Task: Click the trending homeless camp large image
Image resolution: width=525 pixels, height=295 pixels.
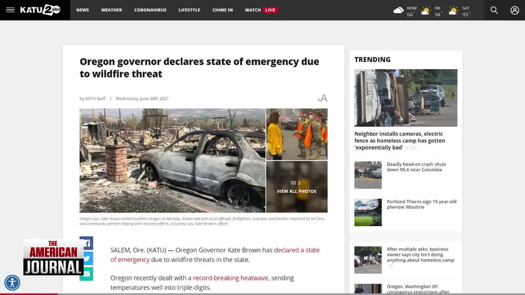Action: coord(406,98)
